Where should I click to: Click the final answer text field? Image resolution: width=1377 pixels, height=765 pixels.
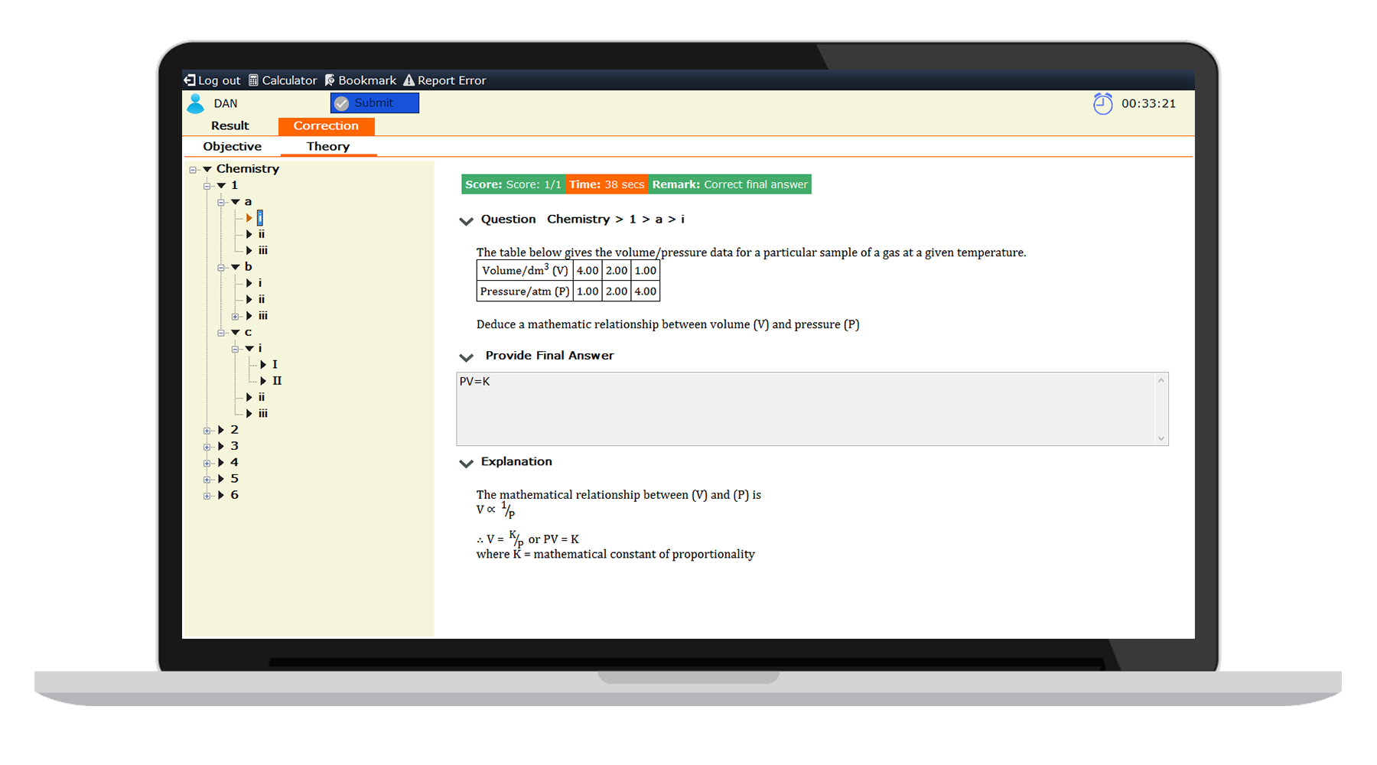[803, 409]
